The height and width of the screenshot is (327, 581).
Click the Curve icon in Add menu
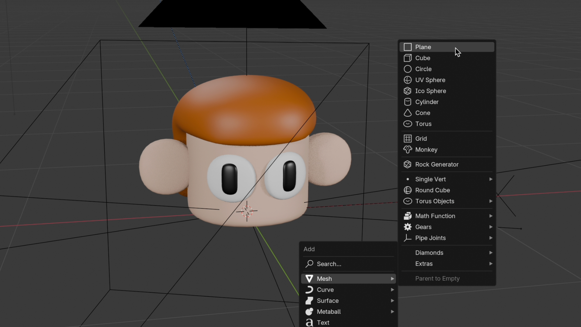pyautogui.click(x=309, y=290)
